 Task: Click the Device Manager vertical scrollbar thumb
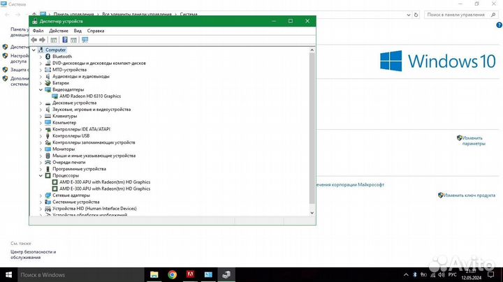click(312, 128)
